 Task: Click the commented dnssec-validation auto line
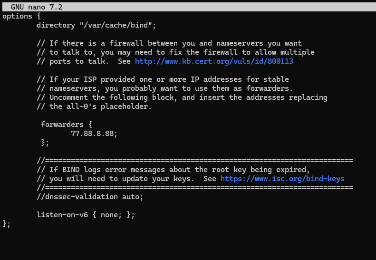pos(90,197)
